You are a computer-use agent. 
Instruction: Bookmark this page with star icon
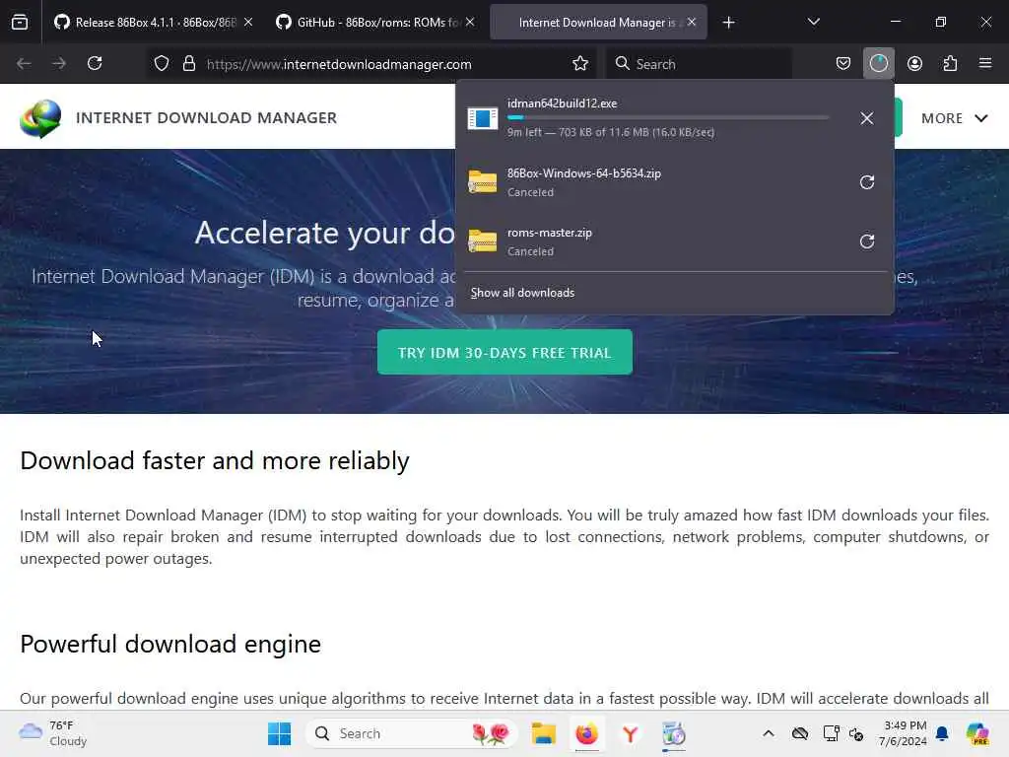(x=580, y=64)
